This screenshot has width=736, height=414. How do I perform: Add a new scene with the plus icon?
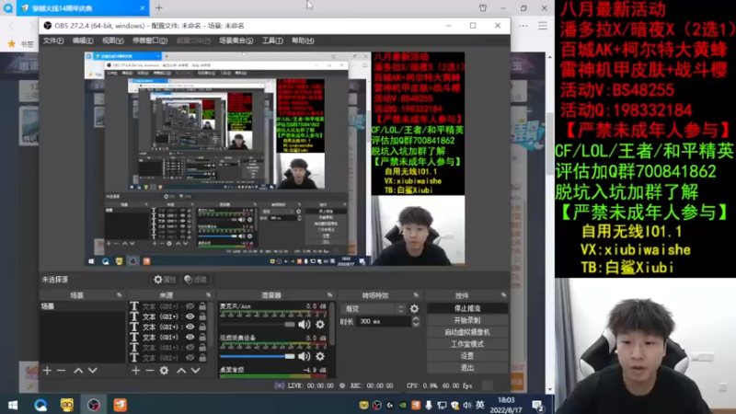click(x=47, y=371)
